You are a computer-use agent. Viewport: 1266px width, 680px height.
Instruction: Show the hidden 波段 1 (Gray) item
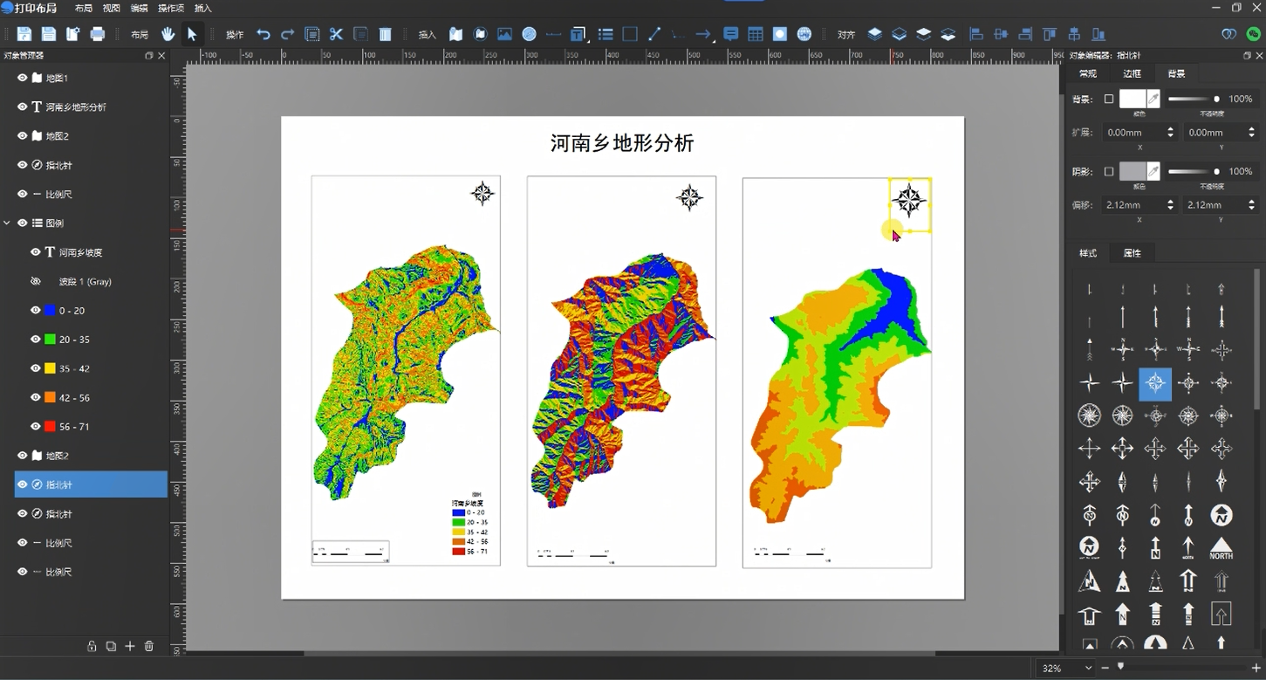pyautogui.click(x=36, y=281)
